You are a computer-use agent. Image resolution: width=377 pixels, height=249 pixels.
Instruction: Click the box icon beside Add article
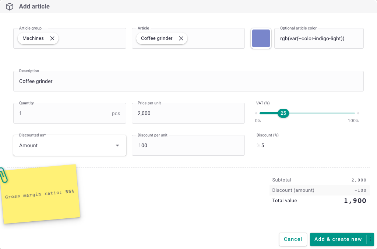10,7
